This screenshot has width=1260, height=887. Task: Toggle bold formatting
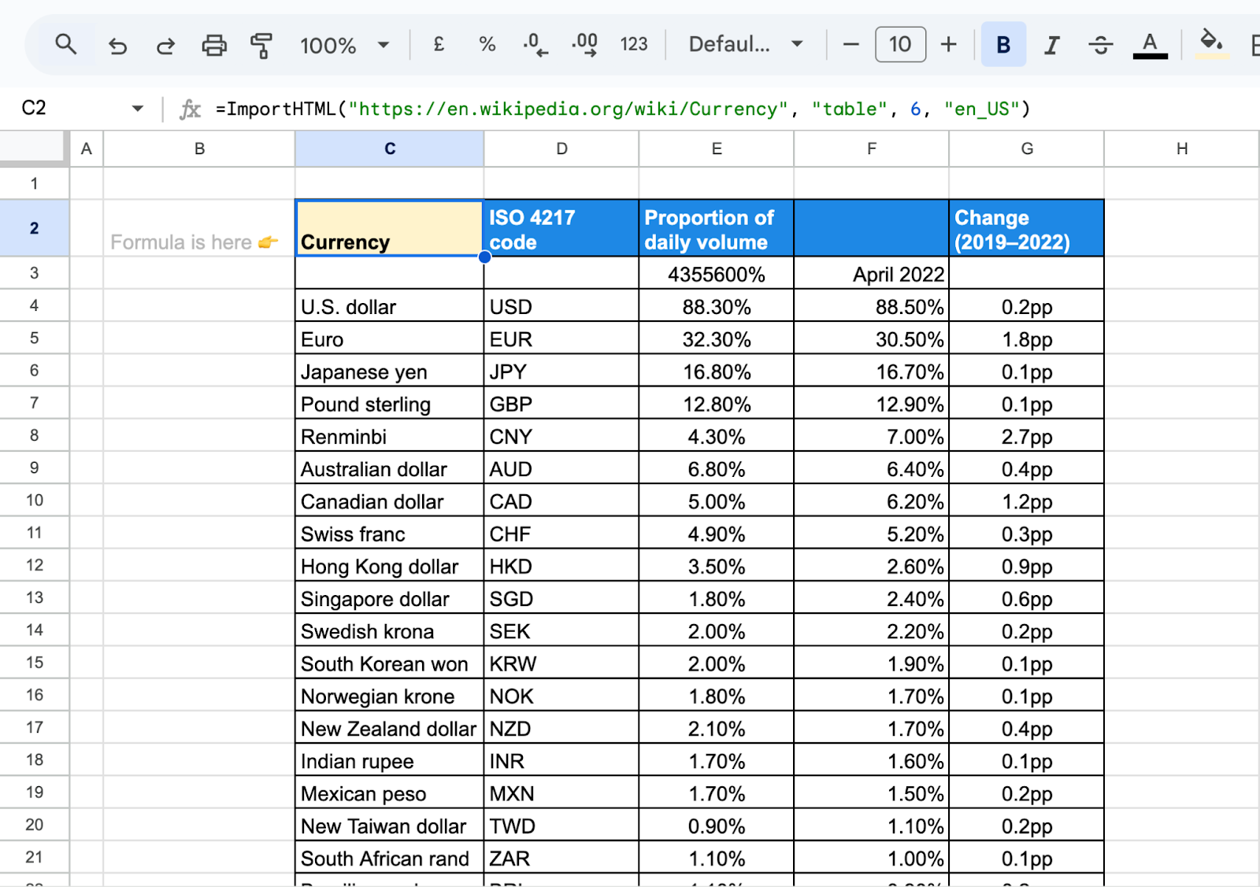[x=1003, y=45]
